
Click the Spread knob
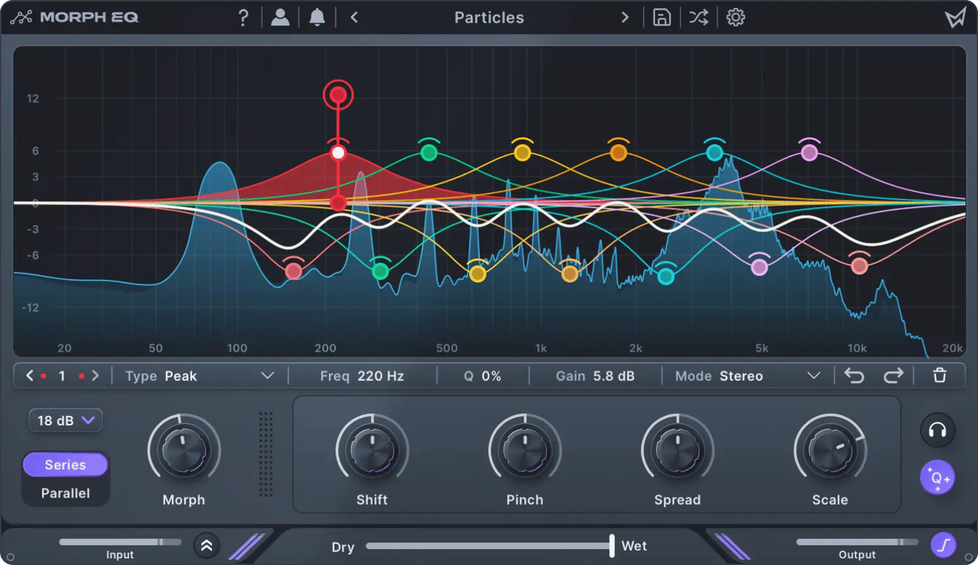click(x=678, y=450)
